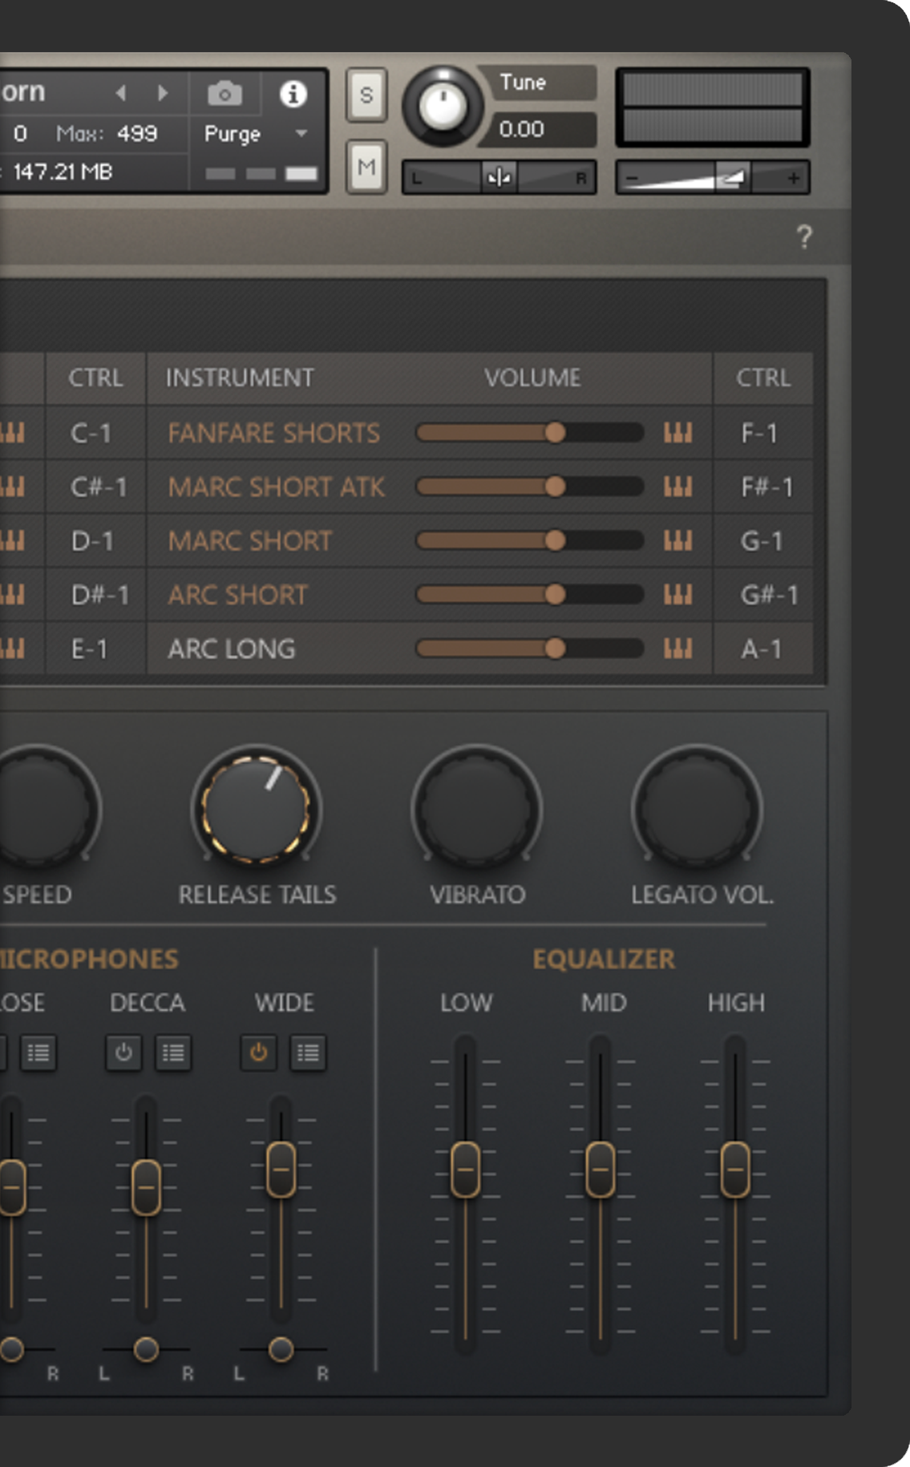Image resolution: width=910 pixels, height=1467 pixels.
Task: Click keyboard icon next to FANFARE SHORTS
Action: pyautogui.click(x=677, y=434)
